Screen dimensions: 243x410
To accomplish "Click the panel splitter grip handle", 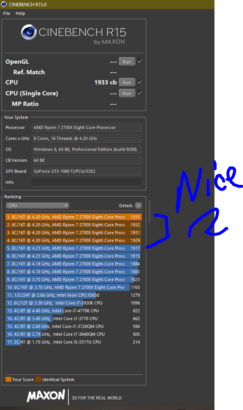I will [150, 211].
